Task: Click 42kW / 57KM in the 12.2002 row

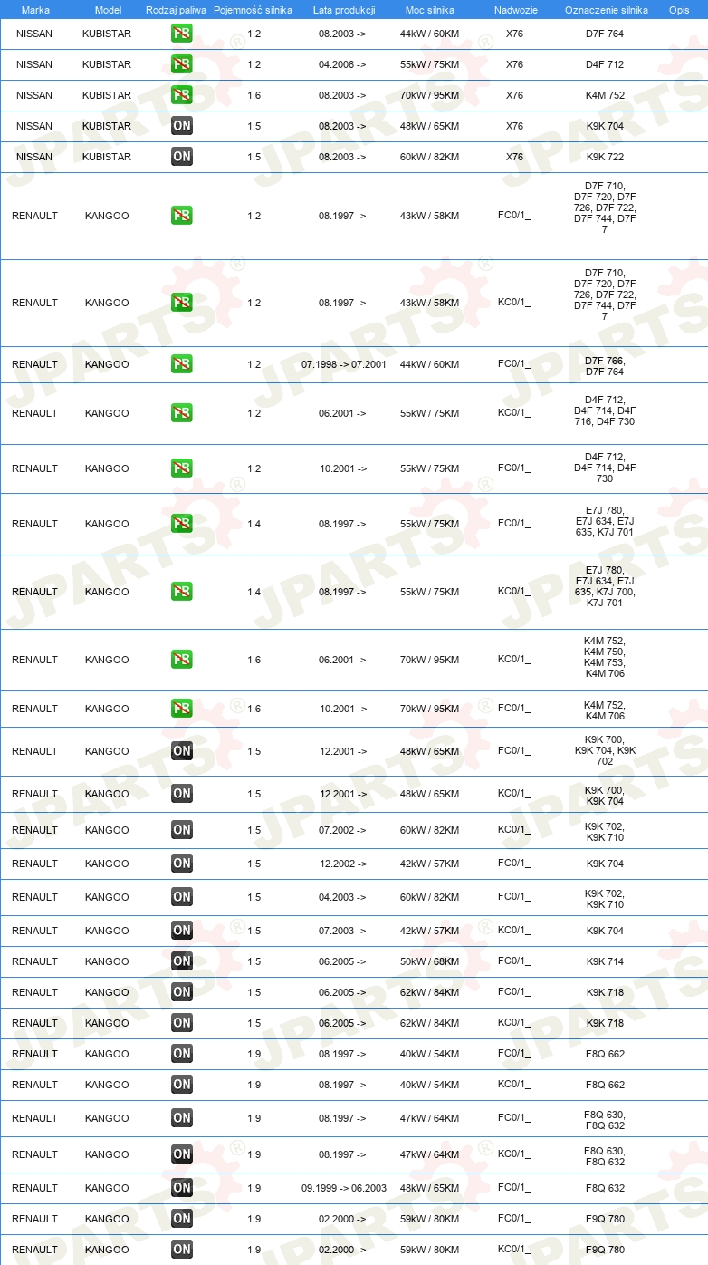Action: [x=429, y=864]
